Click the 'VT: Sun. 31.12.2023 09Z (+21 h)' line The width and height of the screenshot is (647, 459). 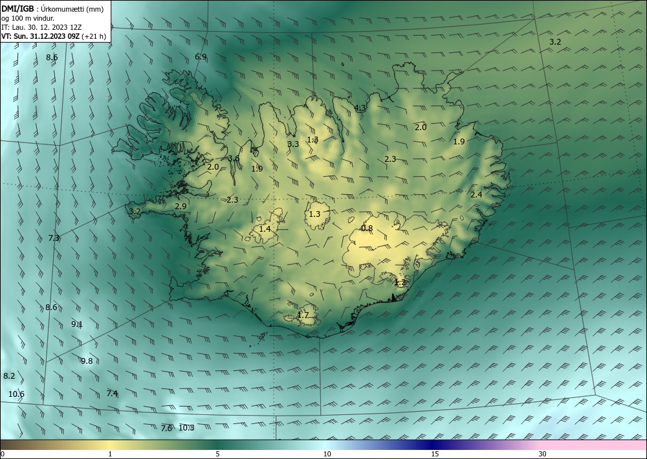[x=54, y=36]
